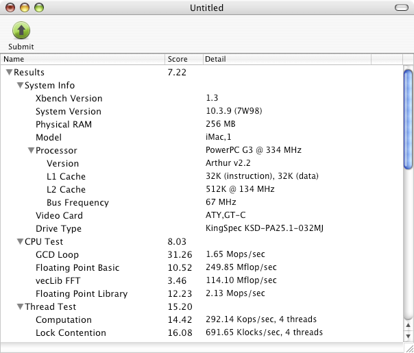Select the Lock Contention row
Image resolution: width=414 pixels, height=353 pixels.
[202, 332]
